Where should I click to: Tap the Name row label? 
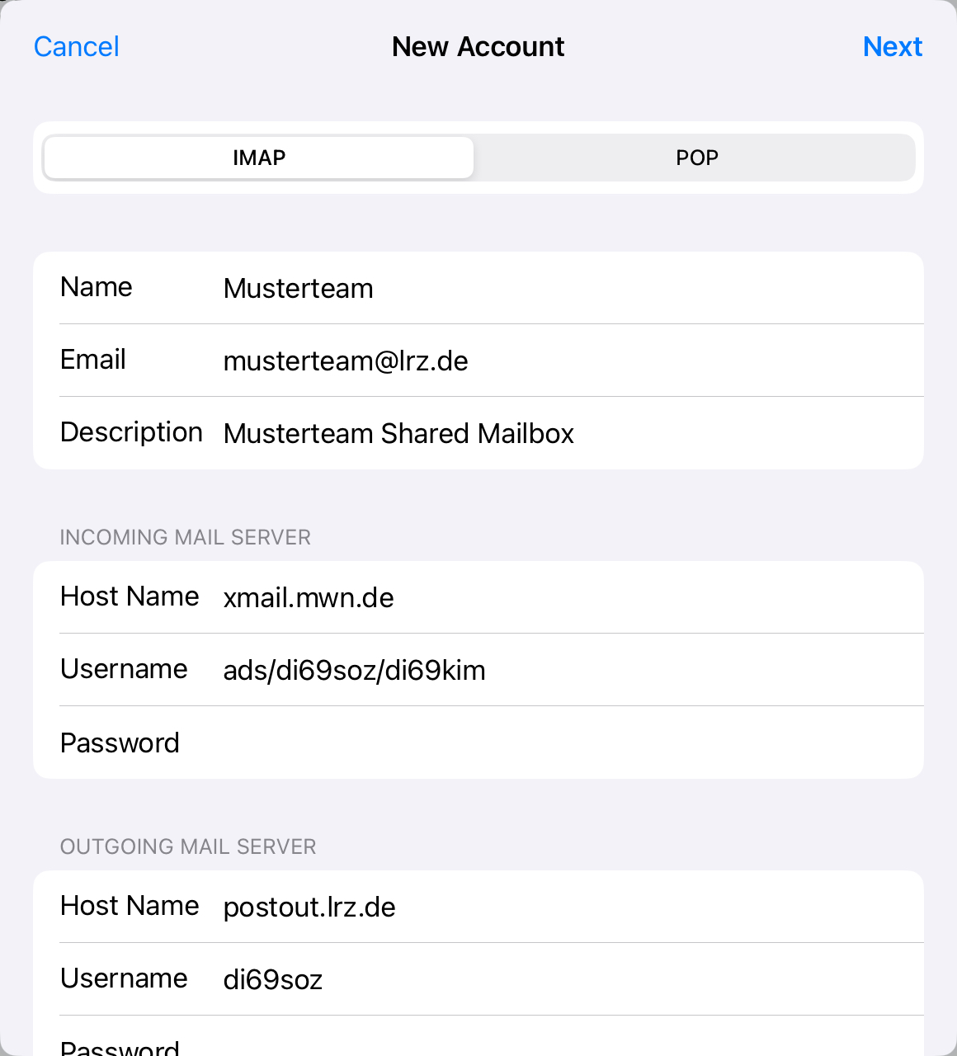pyautogui.click(x=97, y=287)
